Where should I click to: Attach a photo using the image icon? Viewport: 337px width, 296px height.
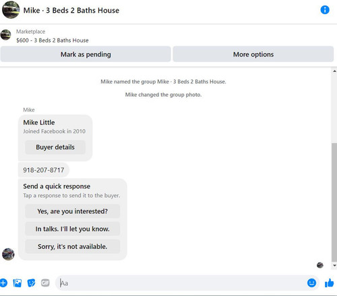[18, 283]
